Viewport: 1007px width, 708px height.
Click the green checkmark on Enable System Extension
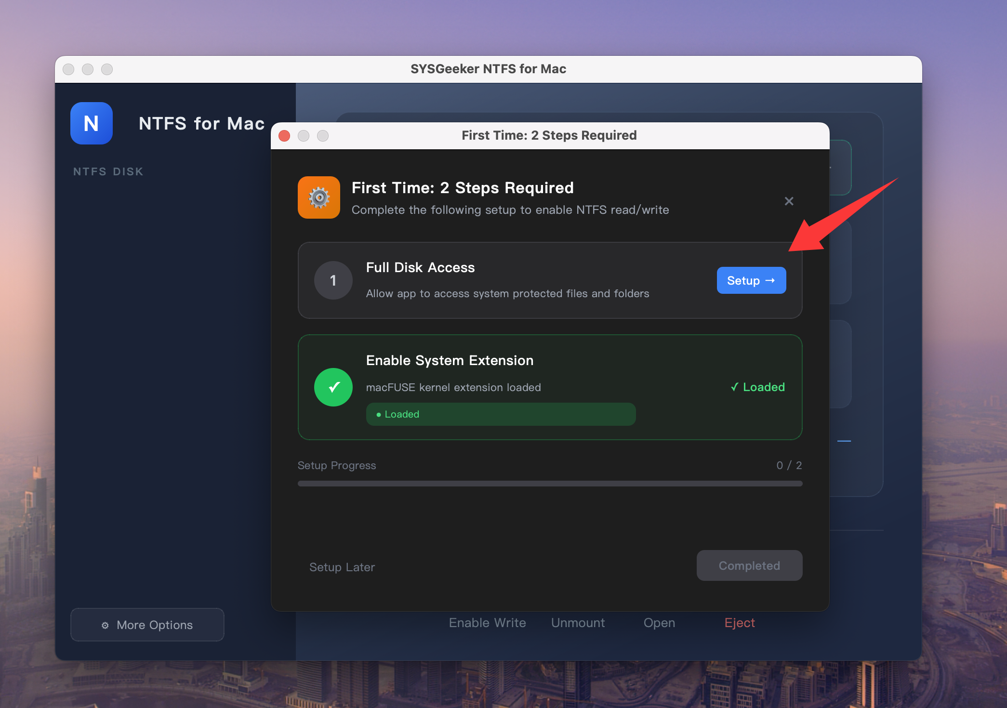click(x=333, y=387)
